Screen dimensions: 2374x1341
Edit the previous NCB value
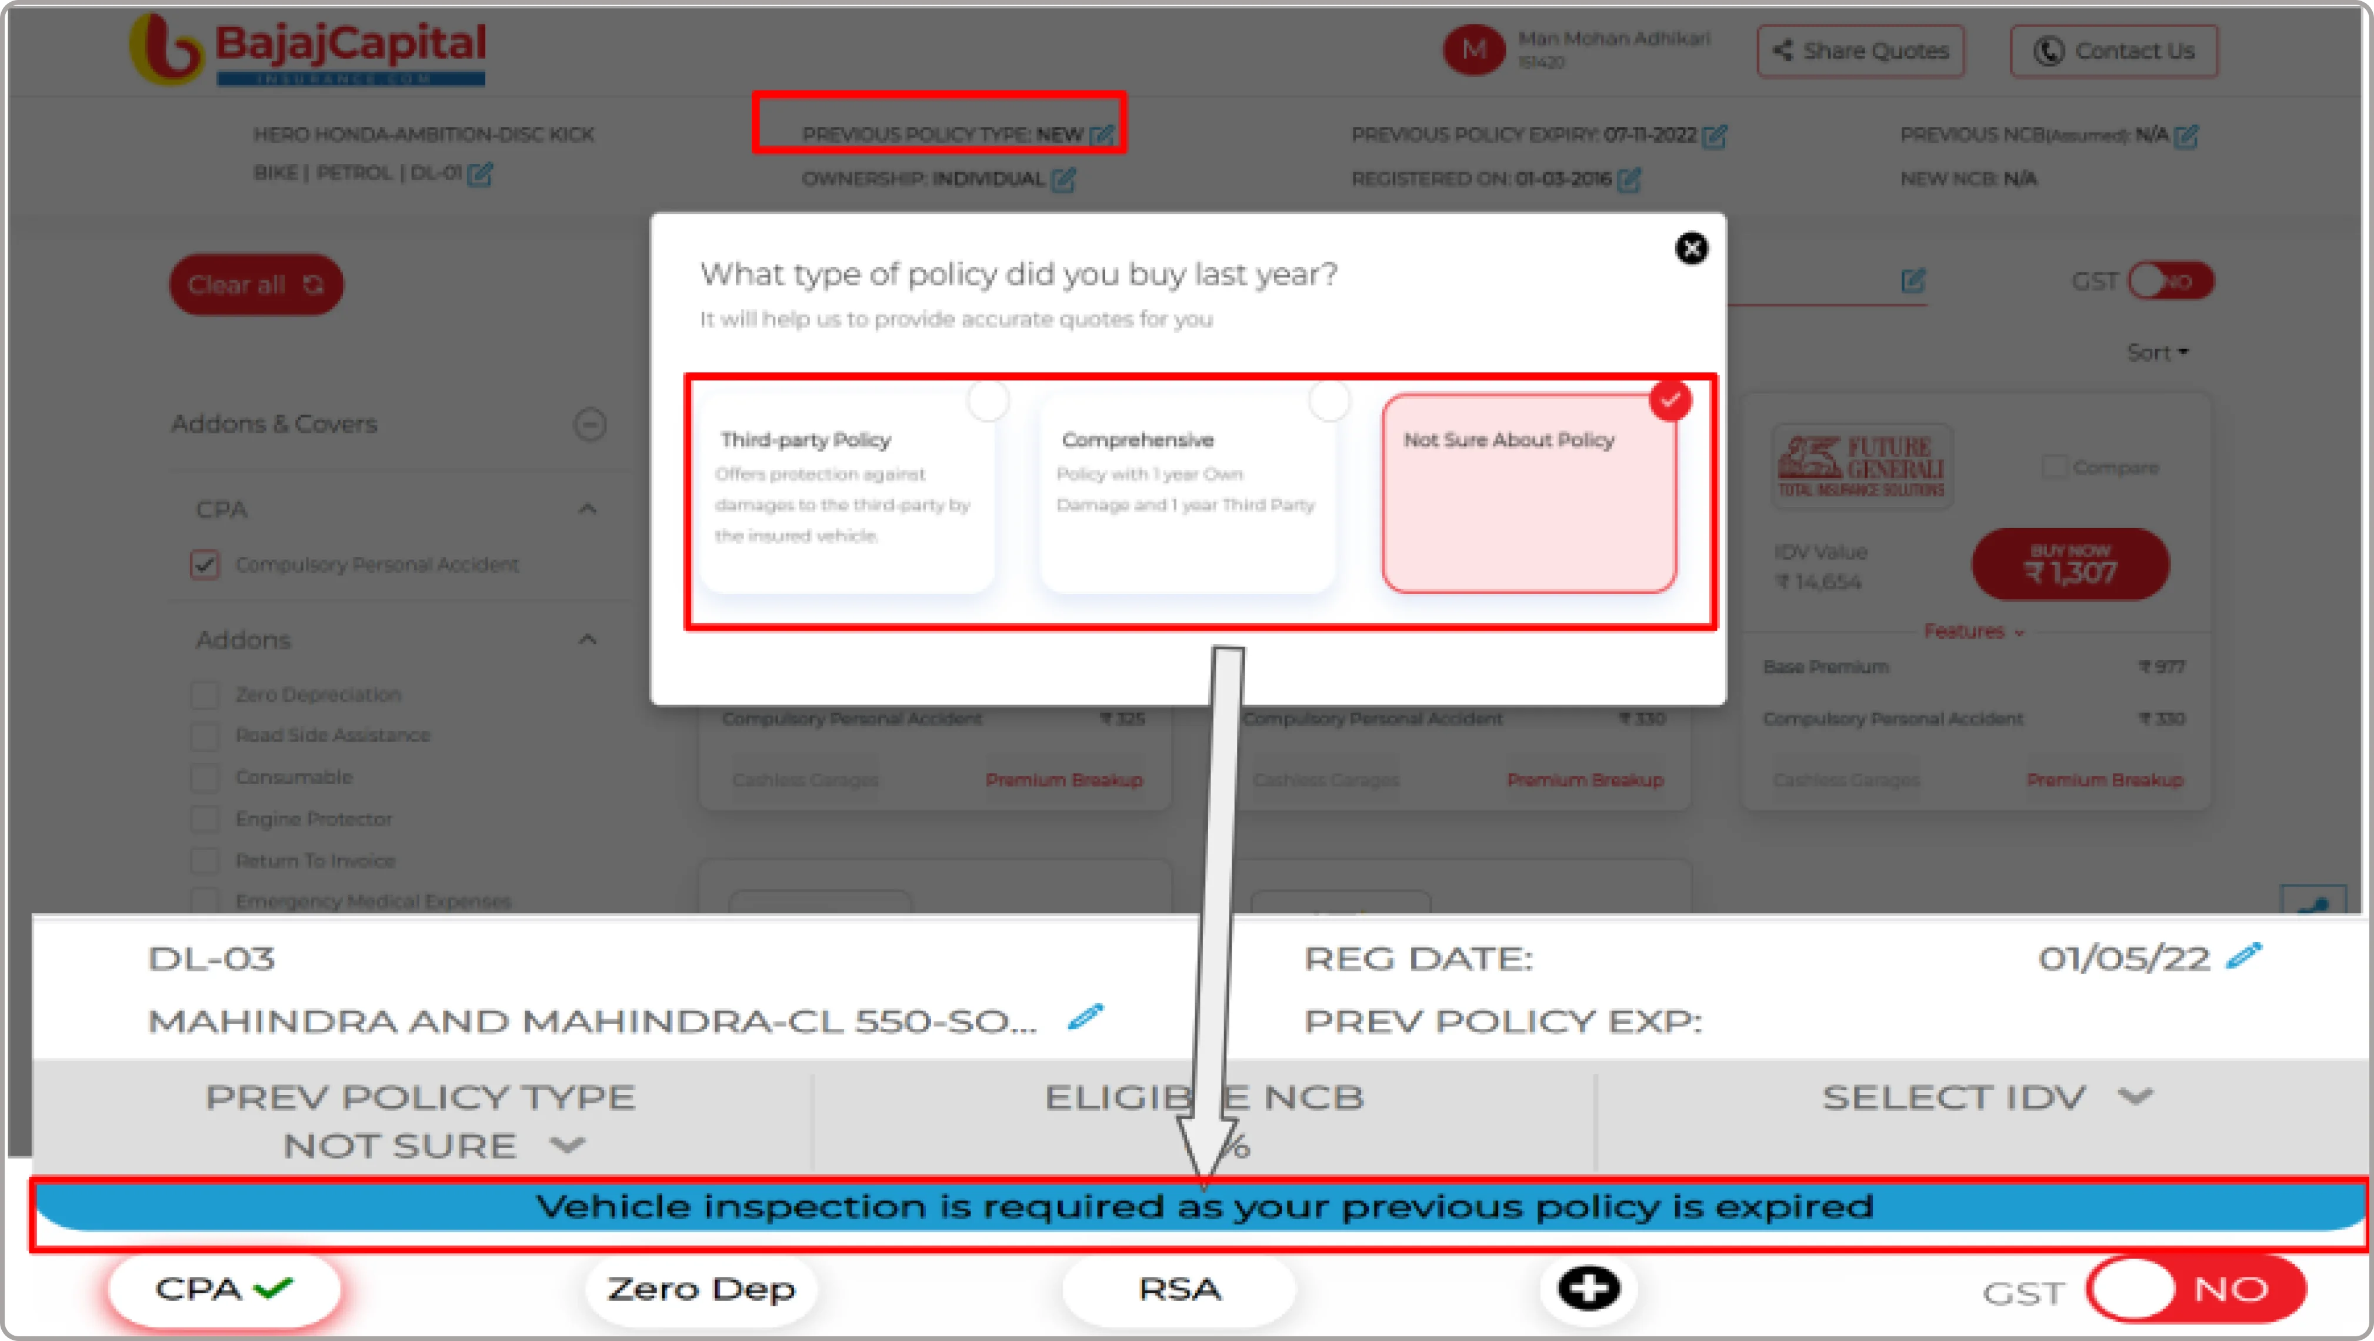(2186, 136)
